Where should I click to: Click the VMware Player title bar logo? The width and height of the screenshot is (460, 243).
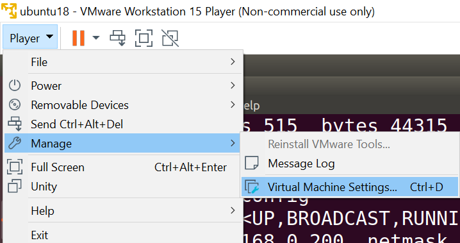(x=9, y=11)
